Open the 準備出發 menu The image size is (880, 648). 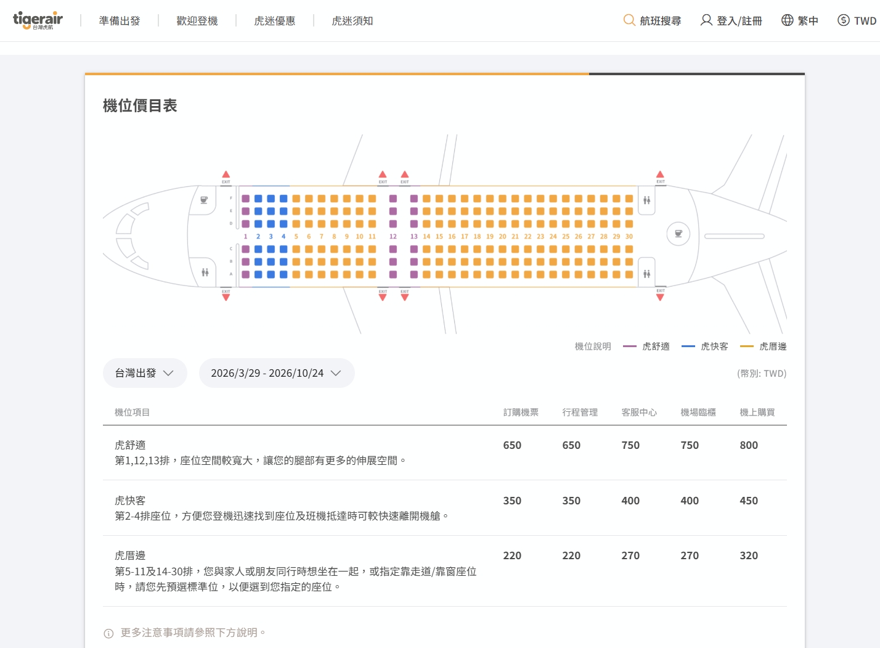(120, 21)
